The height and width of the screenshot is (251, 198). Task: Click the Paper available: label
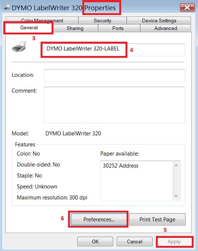pyautogui.click(x=119, y=154)
